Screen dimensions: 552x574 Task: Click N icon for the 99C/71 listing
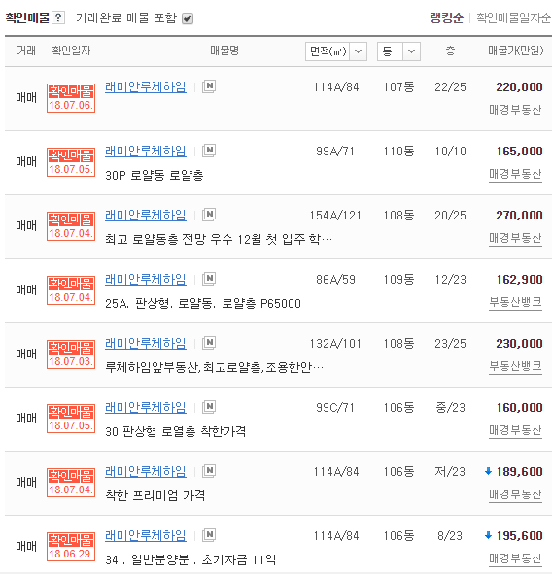coord(209,407)
